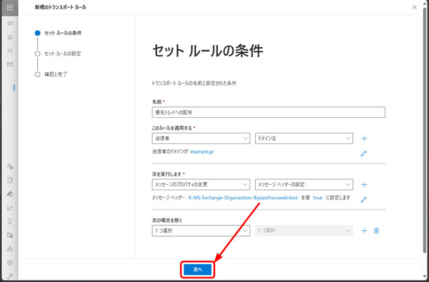Open Insights lightbulb icon in sidebar

coord(10,221)
